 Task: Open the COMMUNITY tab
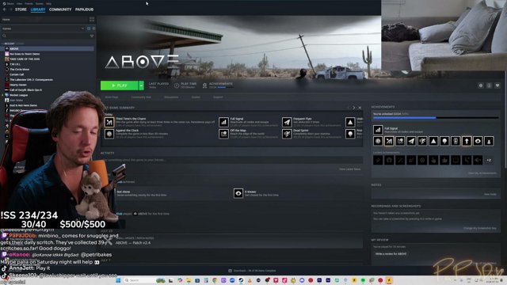point(60,9)
